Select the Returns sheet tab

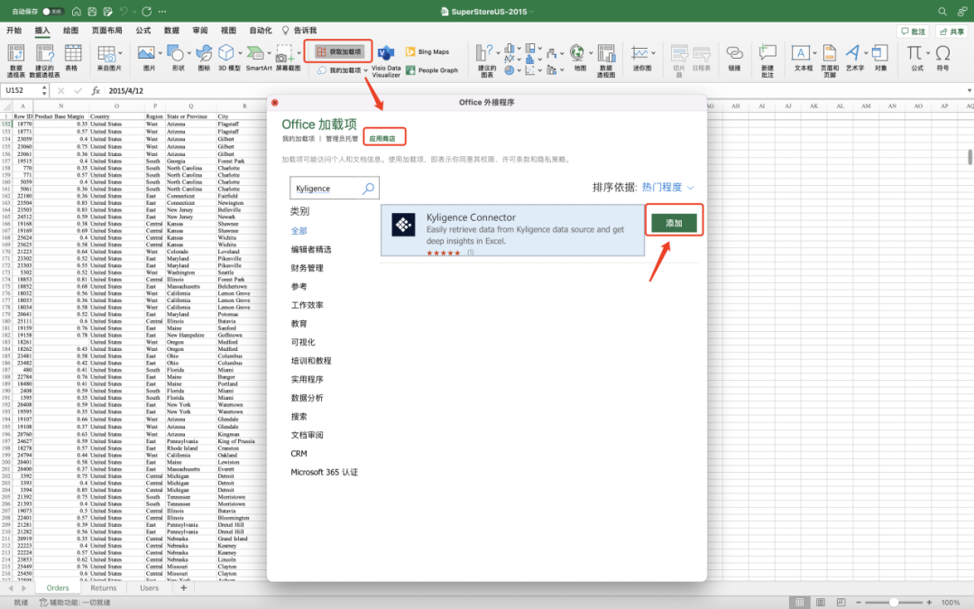click(103, 588)
